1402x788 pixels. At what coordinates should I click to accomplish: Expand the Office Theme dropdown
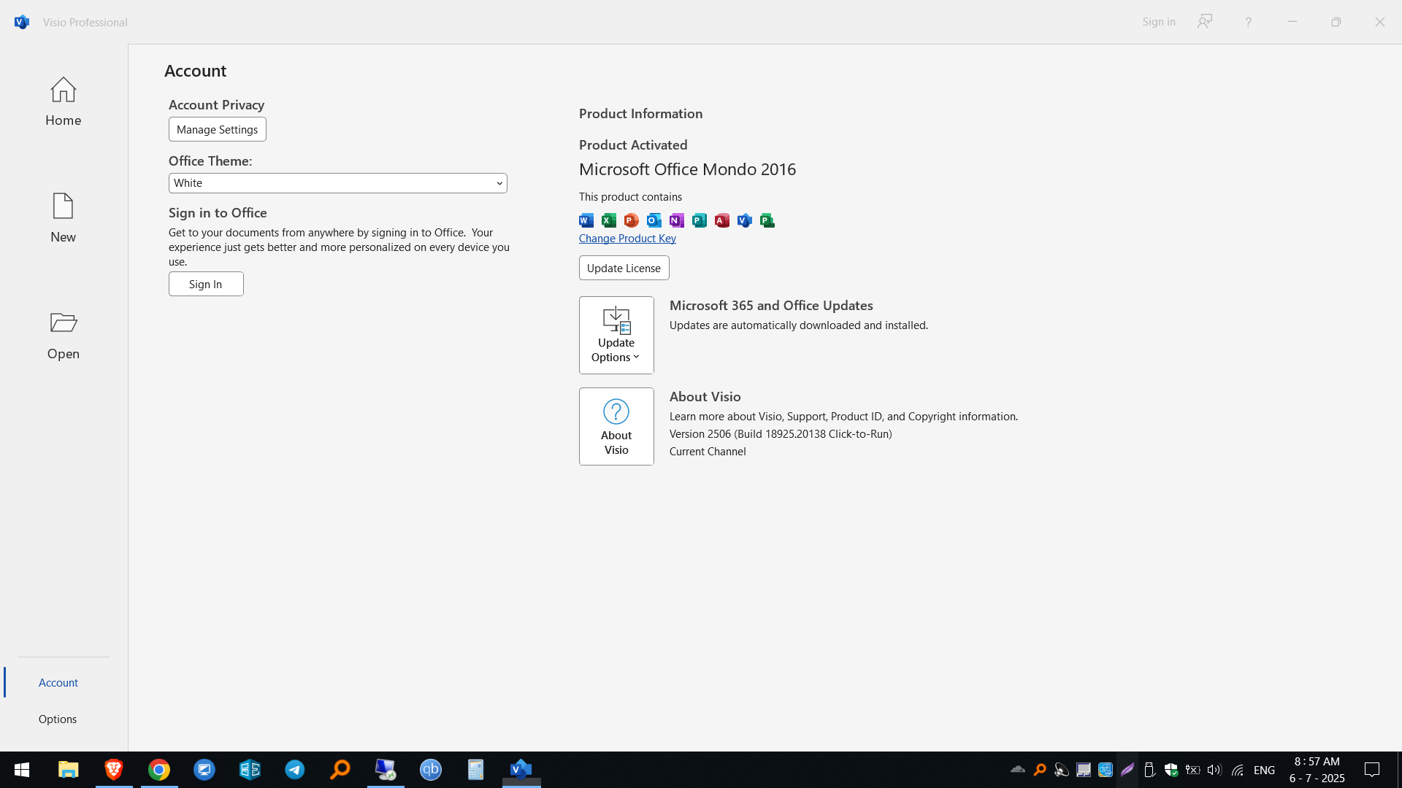point(337,183)
